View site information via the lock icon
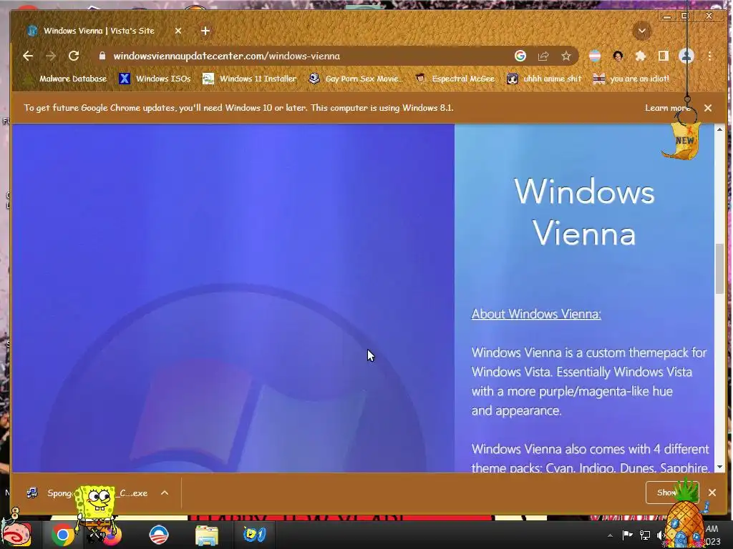Image resolution: width=733 pixels, height=549 pixels. [102, 56]
